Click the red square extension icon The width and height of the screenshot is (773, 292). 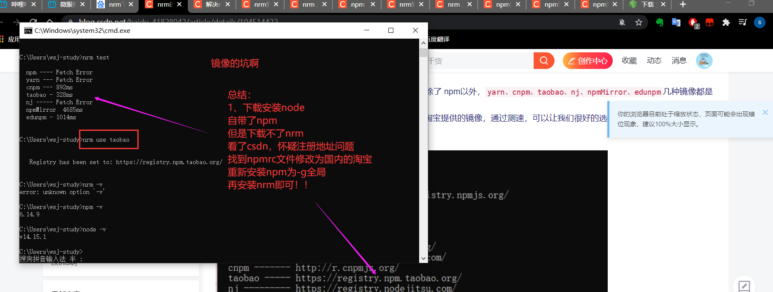coord(709,22)
